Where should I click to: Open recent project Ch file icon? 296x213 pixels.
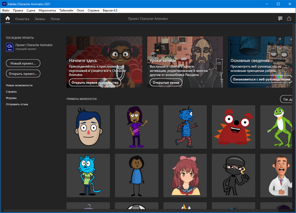(x=10, y=47)
